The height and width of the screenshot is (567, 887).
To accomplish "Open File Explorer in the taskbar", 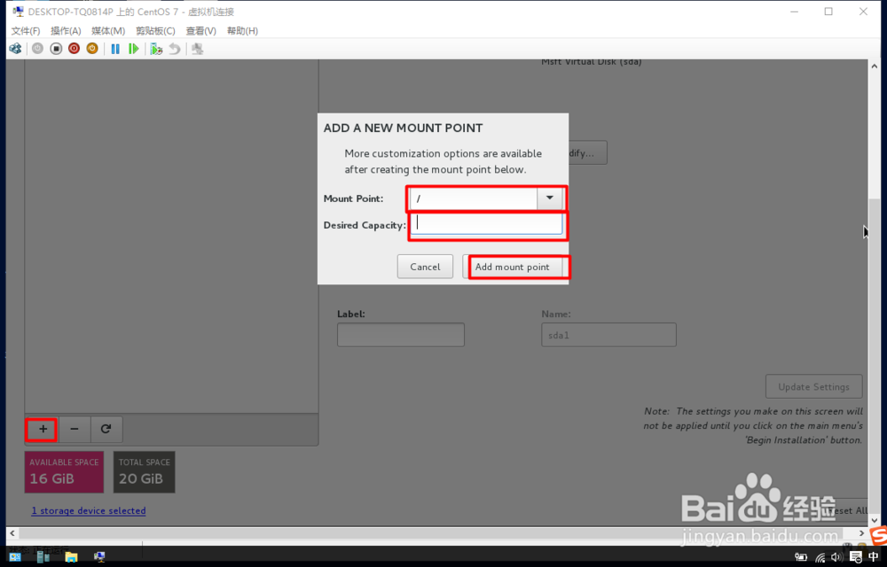I will (71, 557).
